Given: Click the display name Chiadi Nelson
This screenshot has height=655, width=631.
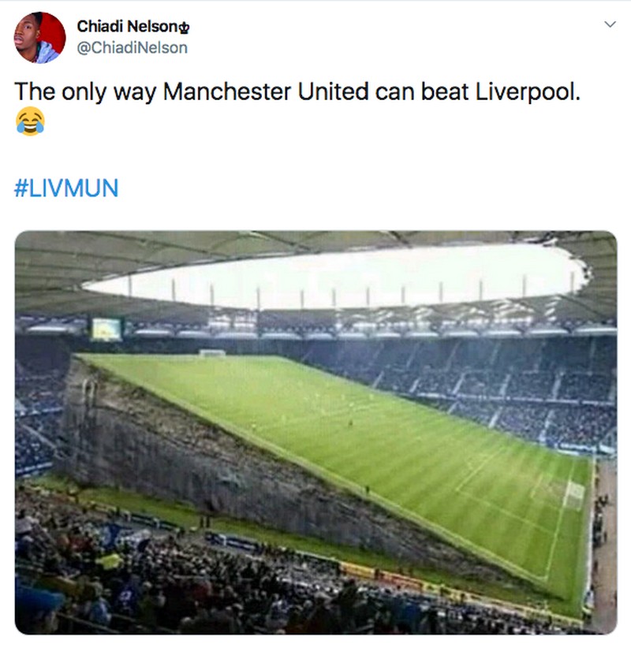Looking at the screenshot, I should point(127,26).
